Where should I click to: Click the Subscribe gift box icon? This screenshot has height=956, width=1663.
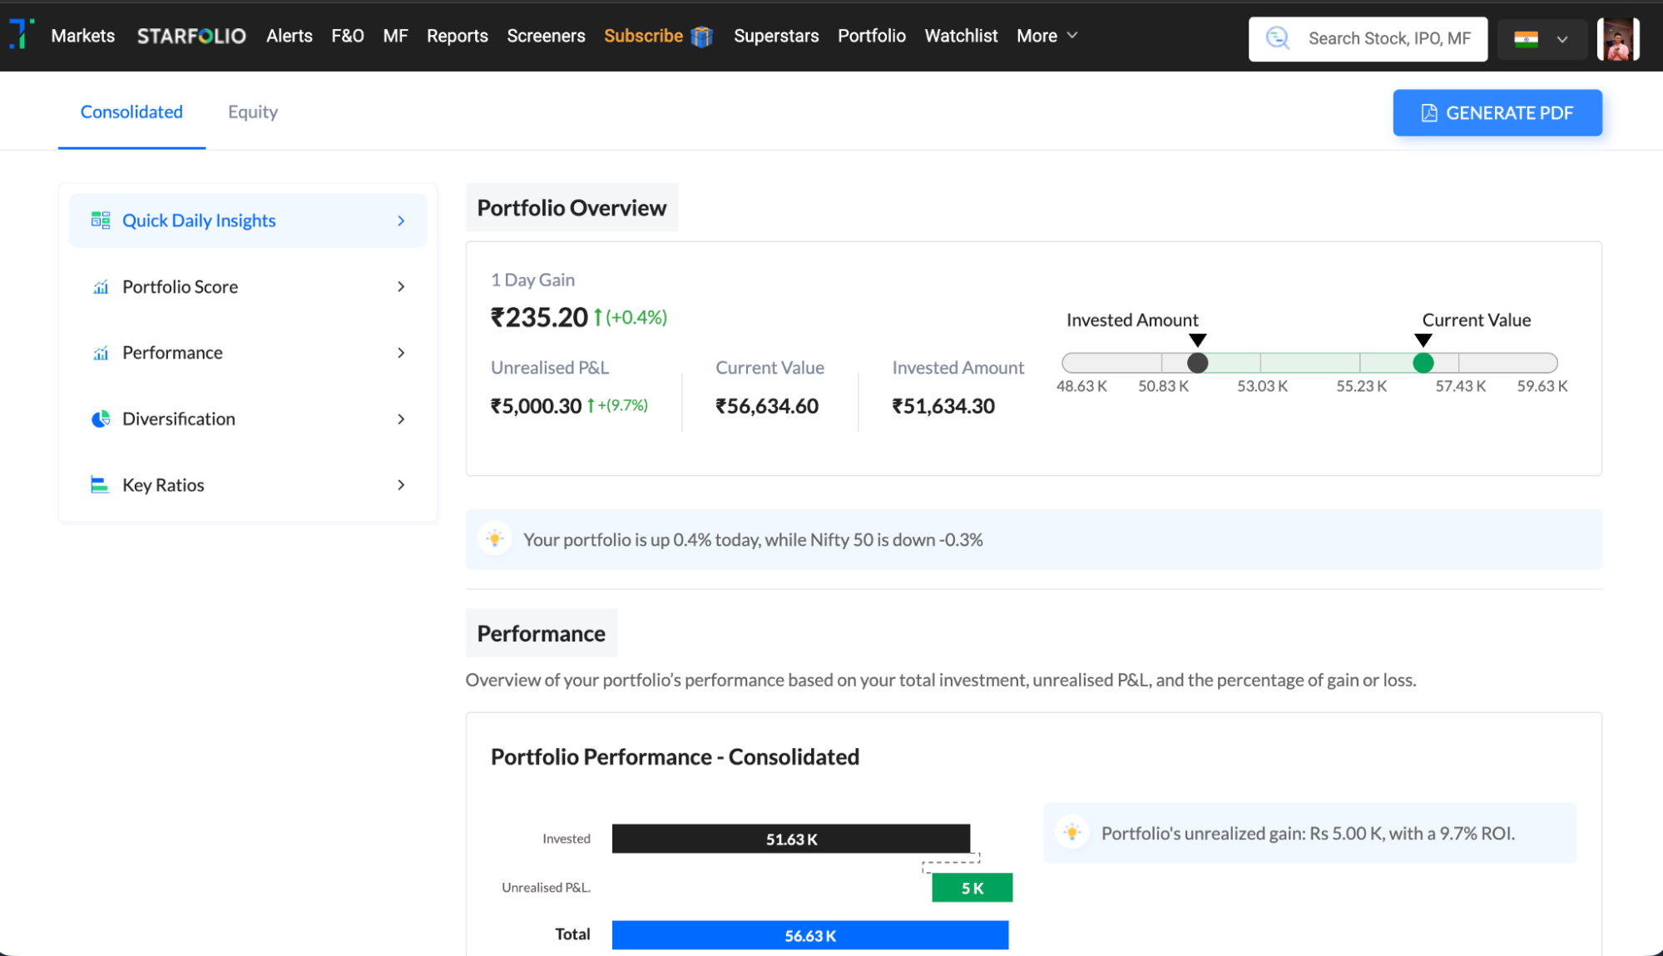702,37
